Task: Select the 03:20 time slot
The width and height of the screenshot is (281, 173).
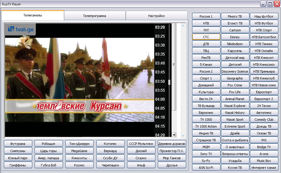Action: 160,27
